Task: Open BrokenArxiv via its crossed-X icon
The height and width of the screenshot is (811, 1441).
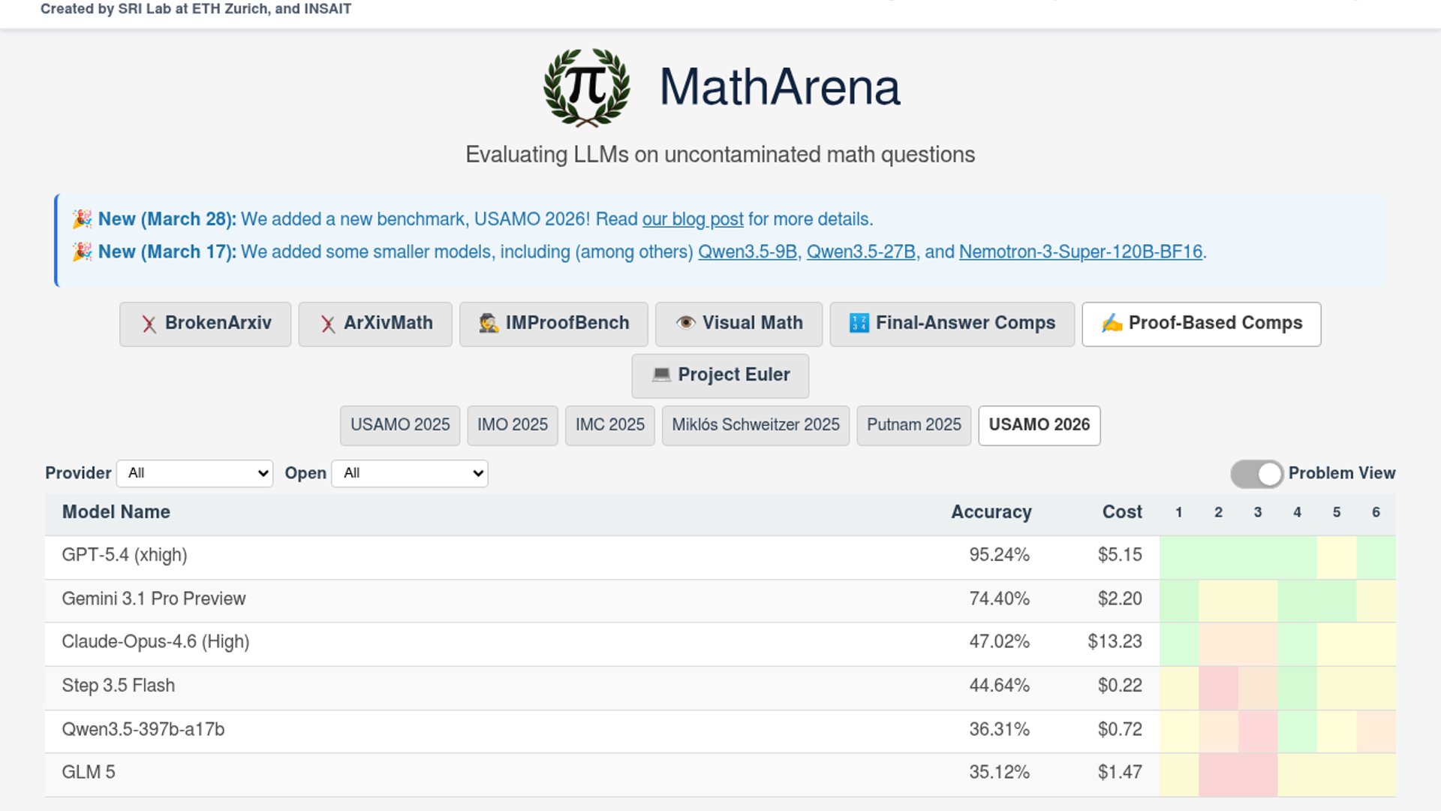Action: coord(149,324)
